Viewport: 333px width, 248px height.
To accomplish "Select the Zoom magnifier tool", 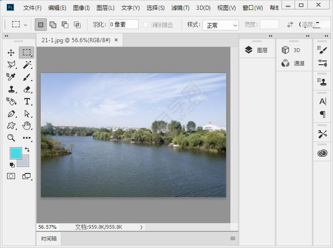I will pos(11,138).
